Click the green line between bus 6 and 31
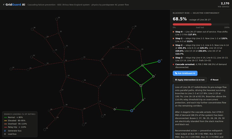The height and width of the screenshot is (139, 232). (x=151, y=63)
